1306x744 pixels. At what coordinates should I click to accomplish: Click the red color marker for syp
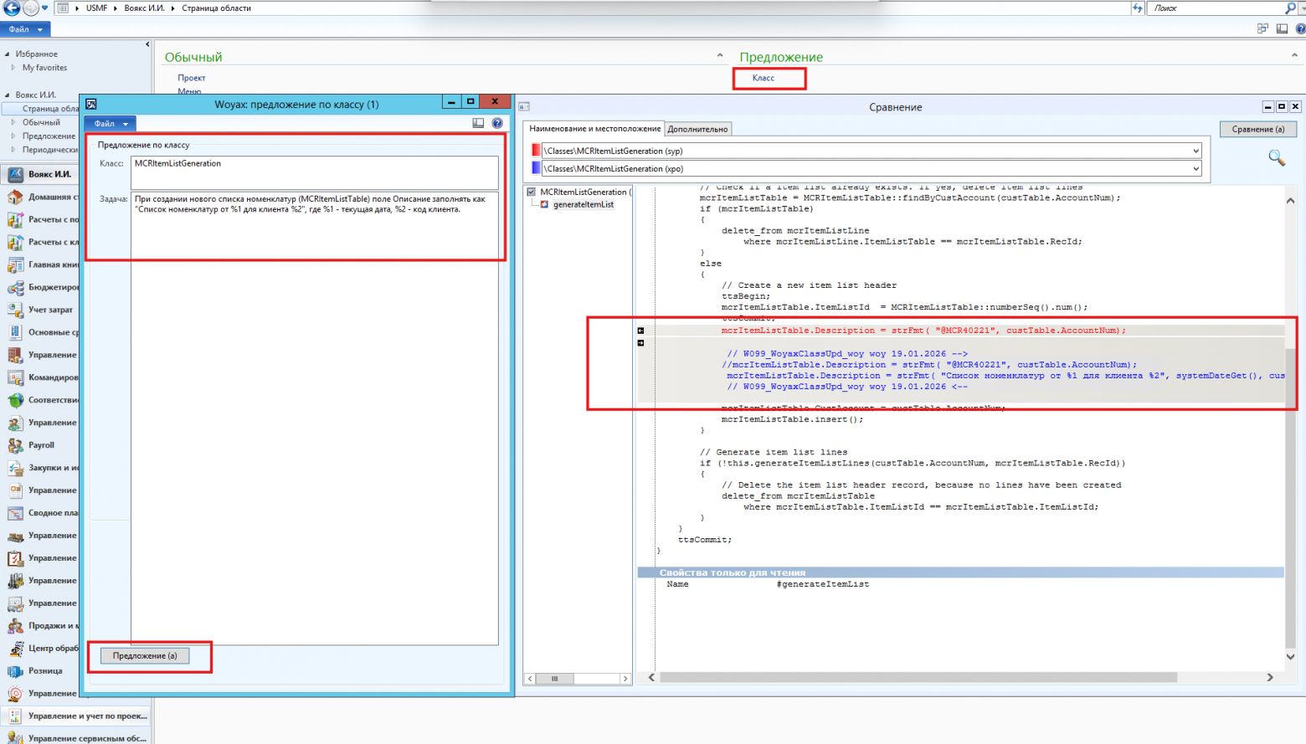click(x=536, y=151)
